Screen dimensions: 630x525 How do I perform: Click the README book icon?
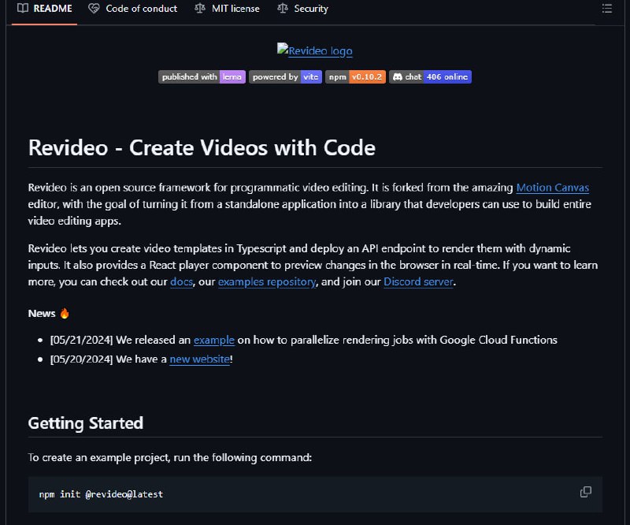[23, 8]
